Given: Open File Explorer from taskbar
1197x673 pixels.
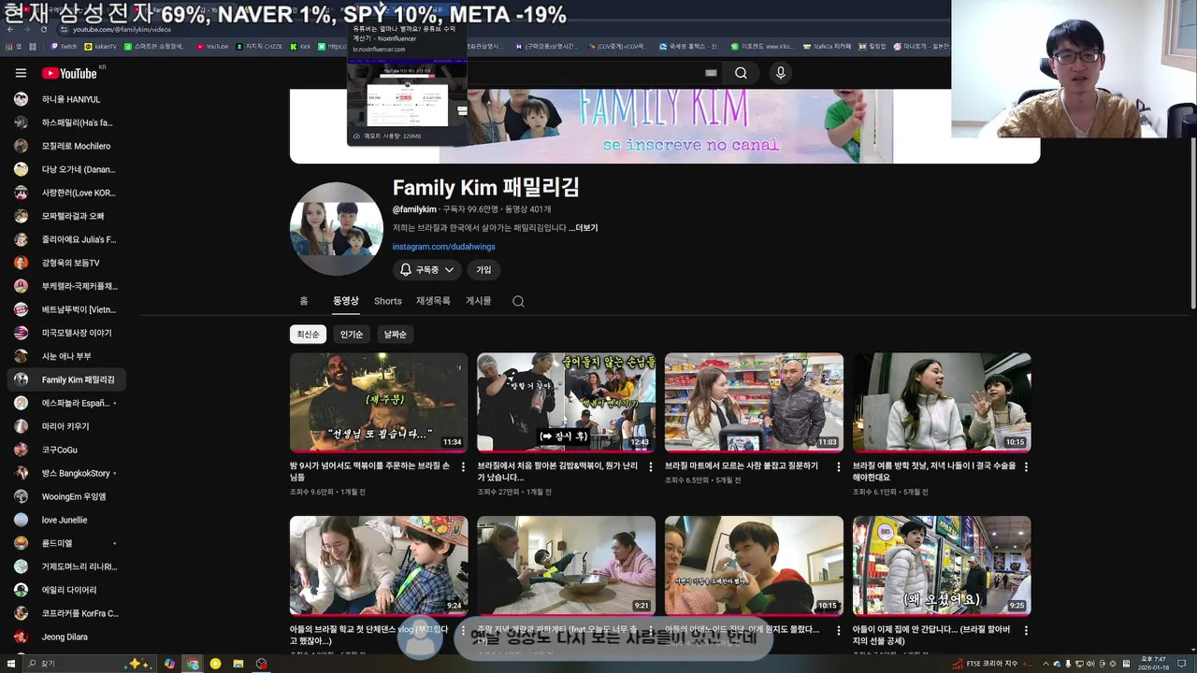Looking at the screenshot, I should (x=238, y=664).
